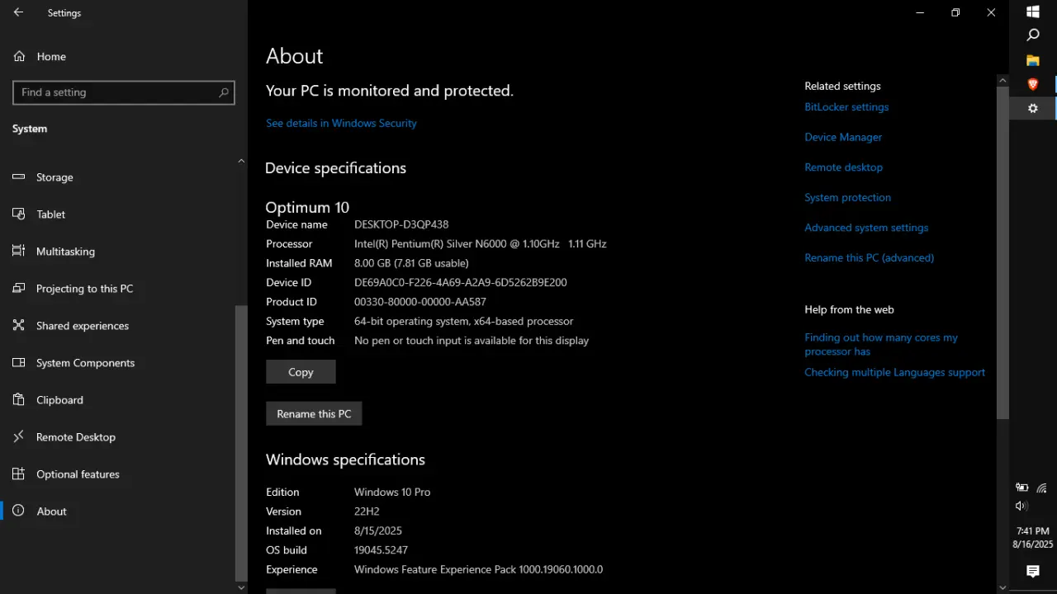
Task: Select the device name DESKTOP-D3QP438
Action: click(401, 224)
